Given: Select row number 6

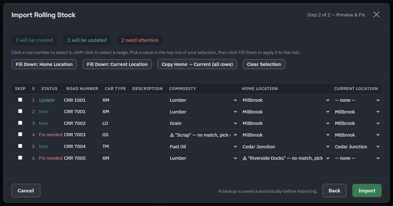Looking at the screenshot, I should pos(33,158).
